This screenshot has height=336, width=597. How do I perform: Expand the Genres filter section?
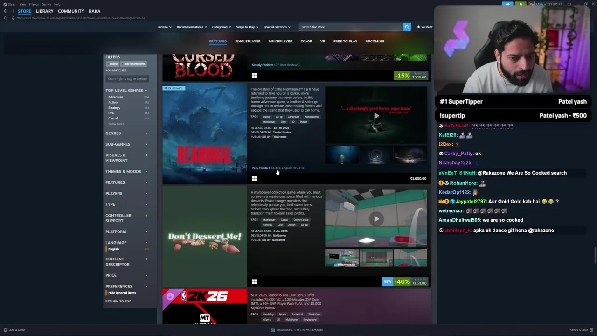[126, 133]
